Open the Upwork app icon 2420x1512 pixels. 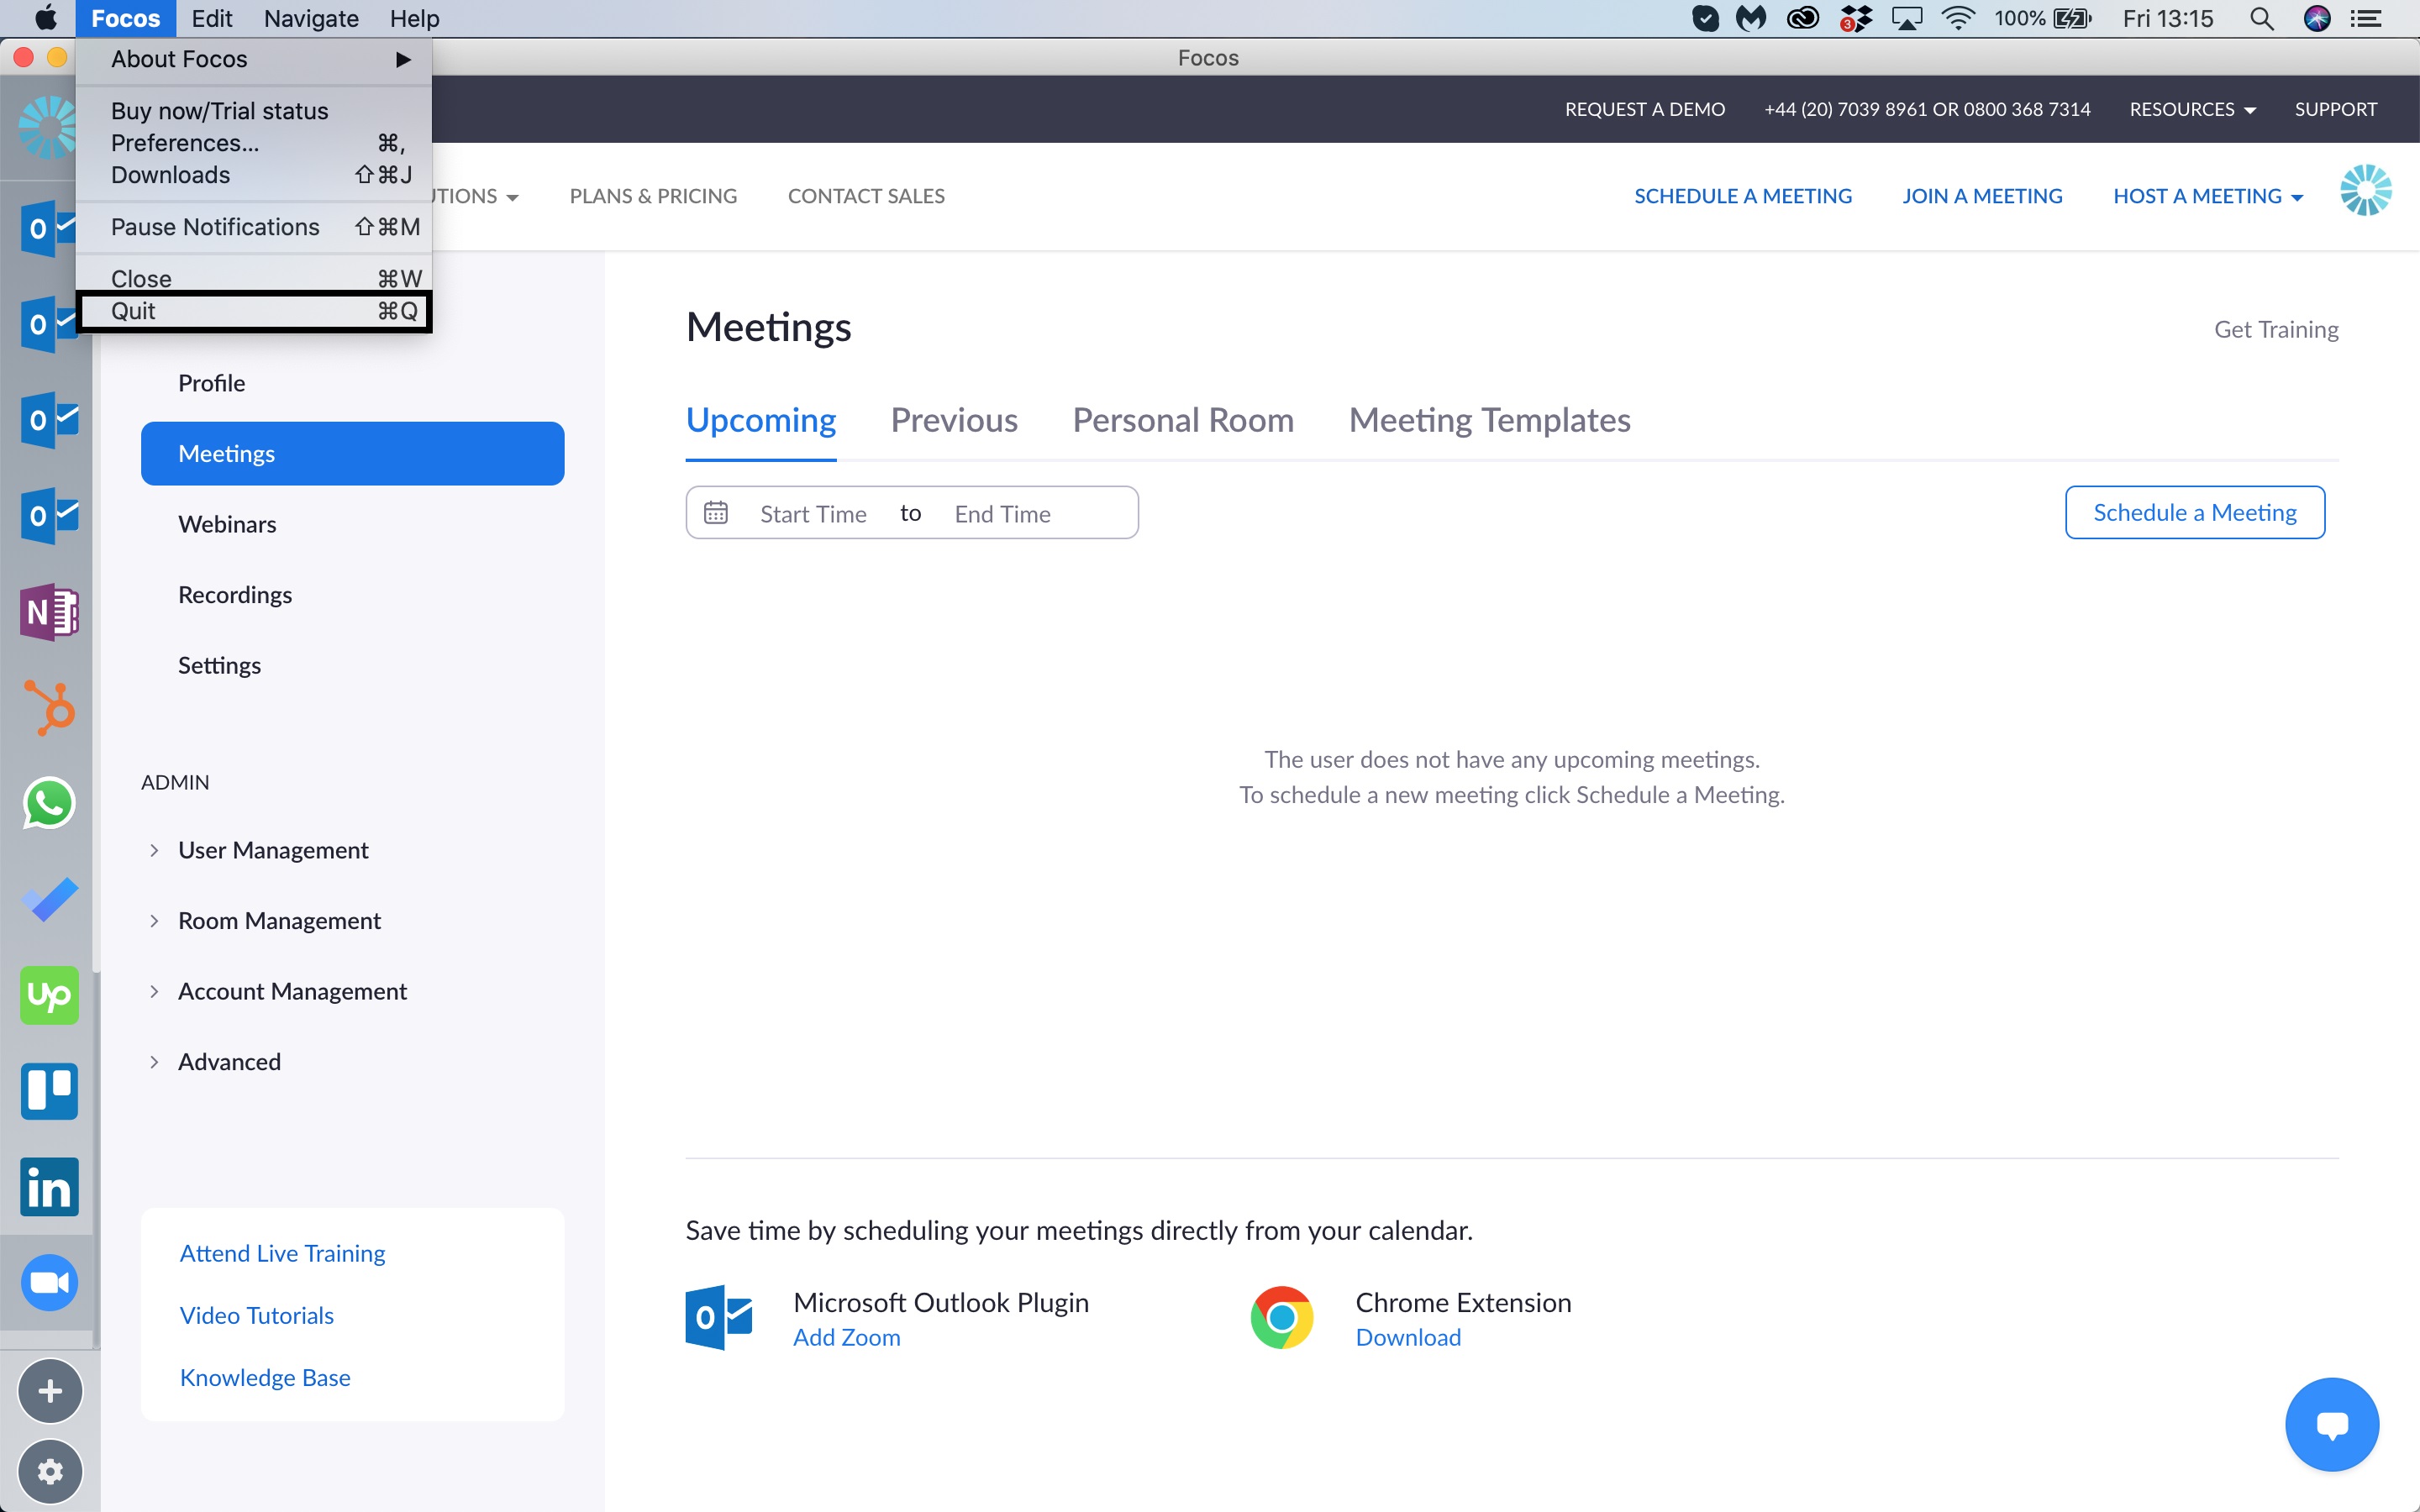pos(49,995)
